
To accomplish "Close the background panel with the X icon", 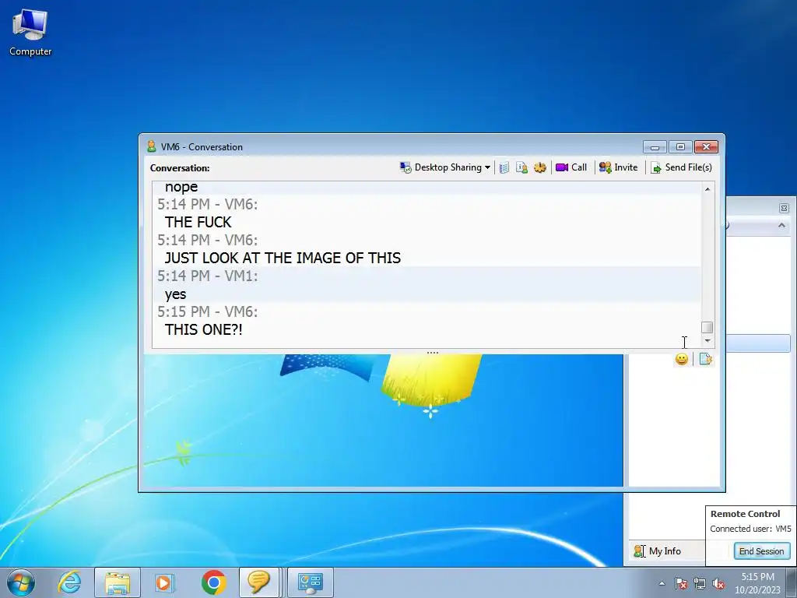I will (784, 208).
